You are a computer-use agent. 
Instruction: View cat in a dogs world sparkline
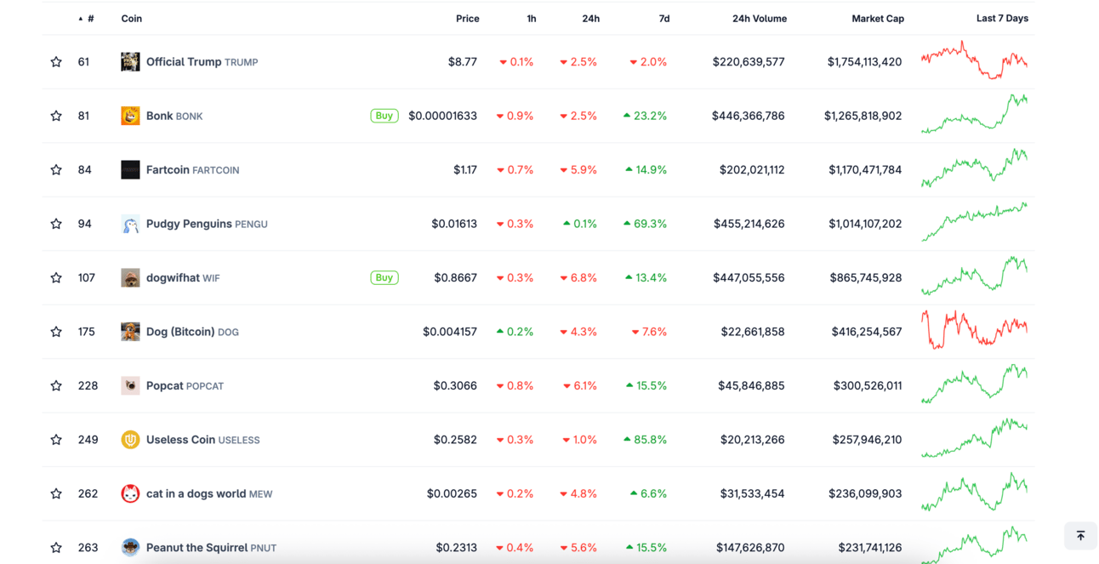coord(974,493)
